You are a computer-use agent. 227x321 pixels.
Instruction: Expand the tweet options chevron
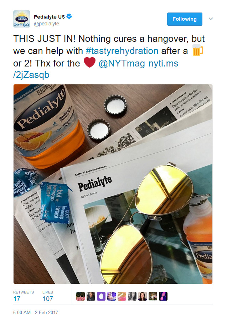[211, 19]
